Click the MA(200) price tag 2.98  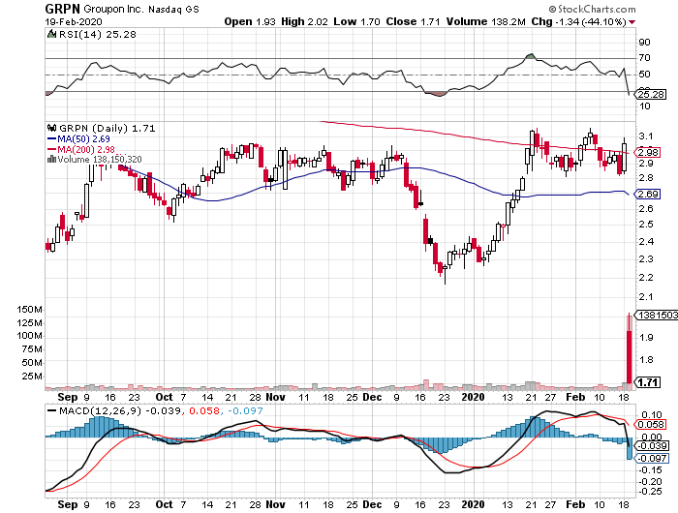tap(647, 152)
